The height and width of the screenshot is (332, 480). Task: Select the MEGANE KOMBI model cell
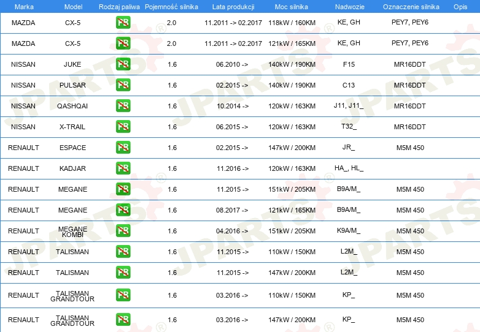pos(72,232)
